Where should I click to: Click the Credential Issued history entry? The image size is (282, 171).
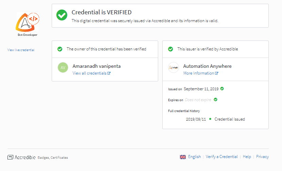pos(230,119)
